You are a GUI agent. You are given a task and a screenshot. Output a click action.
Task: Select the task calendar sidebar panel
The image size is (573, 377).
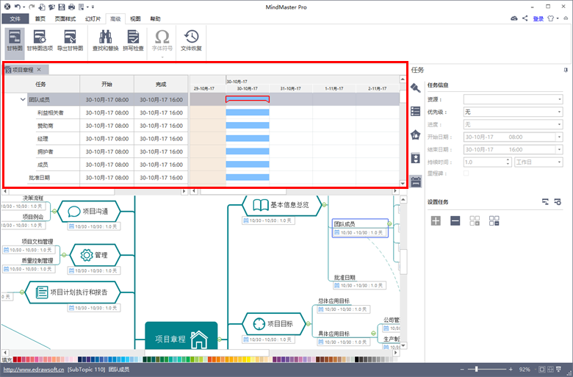416,182
